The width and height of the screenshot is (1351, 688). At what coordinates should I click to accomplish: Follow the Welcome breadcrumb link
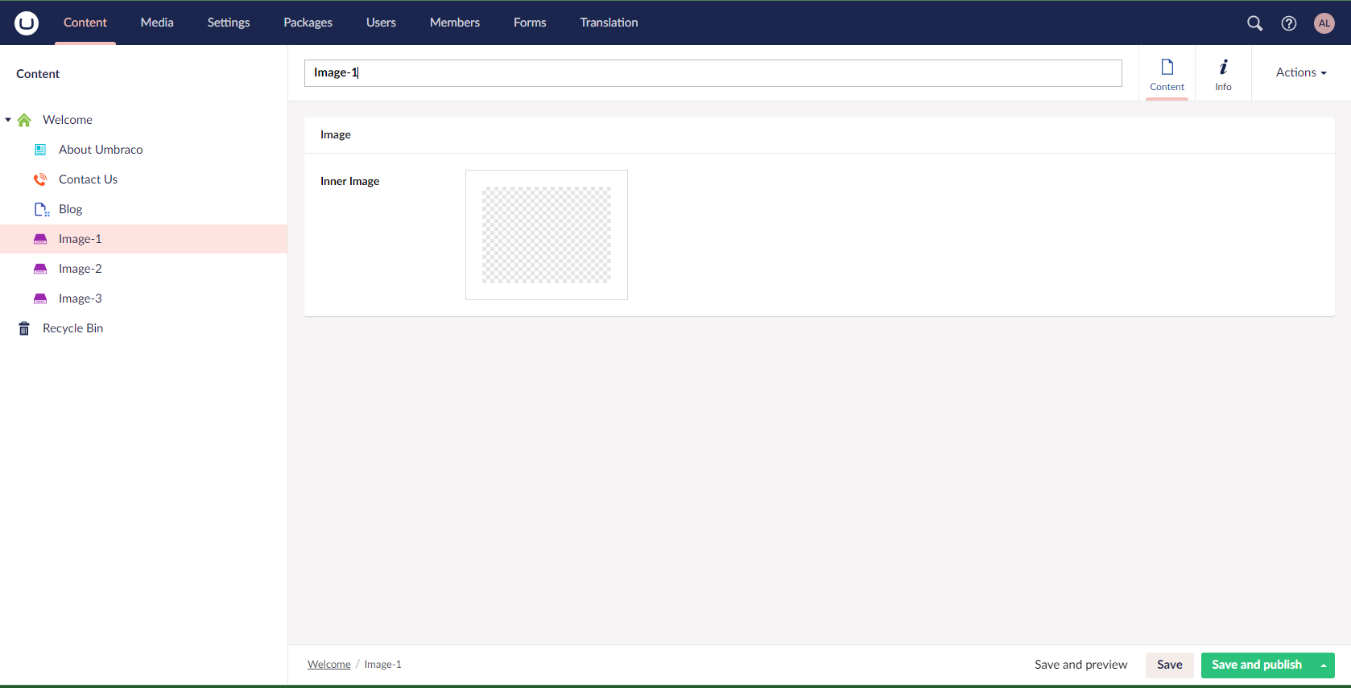pyautogui.click(x=329, y=665)
